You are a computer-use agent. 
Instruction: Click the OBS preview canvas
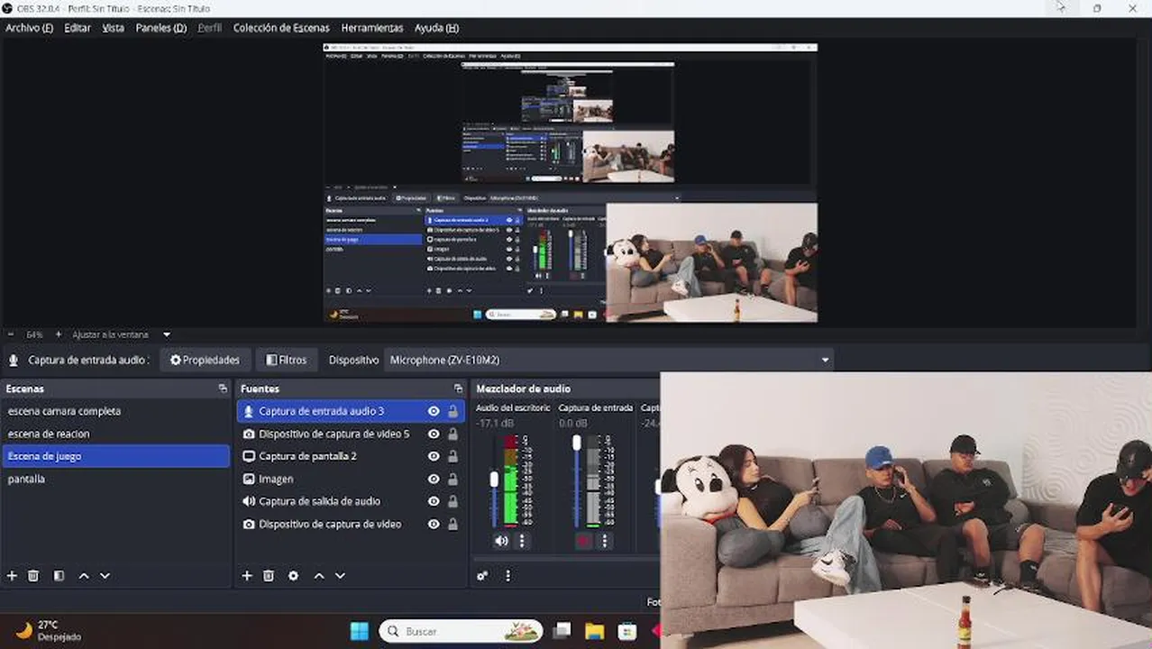571,183
